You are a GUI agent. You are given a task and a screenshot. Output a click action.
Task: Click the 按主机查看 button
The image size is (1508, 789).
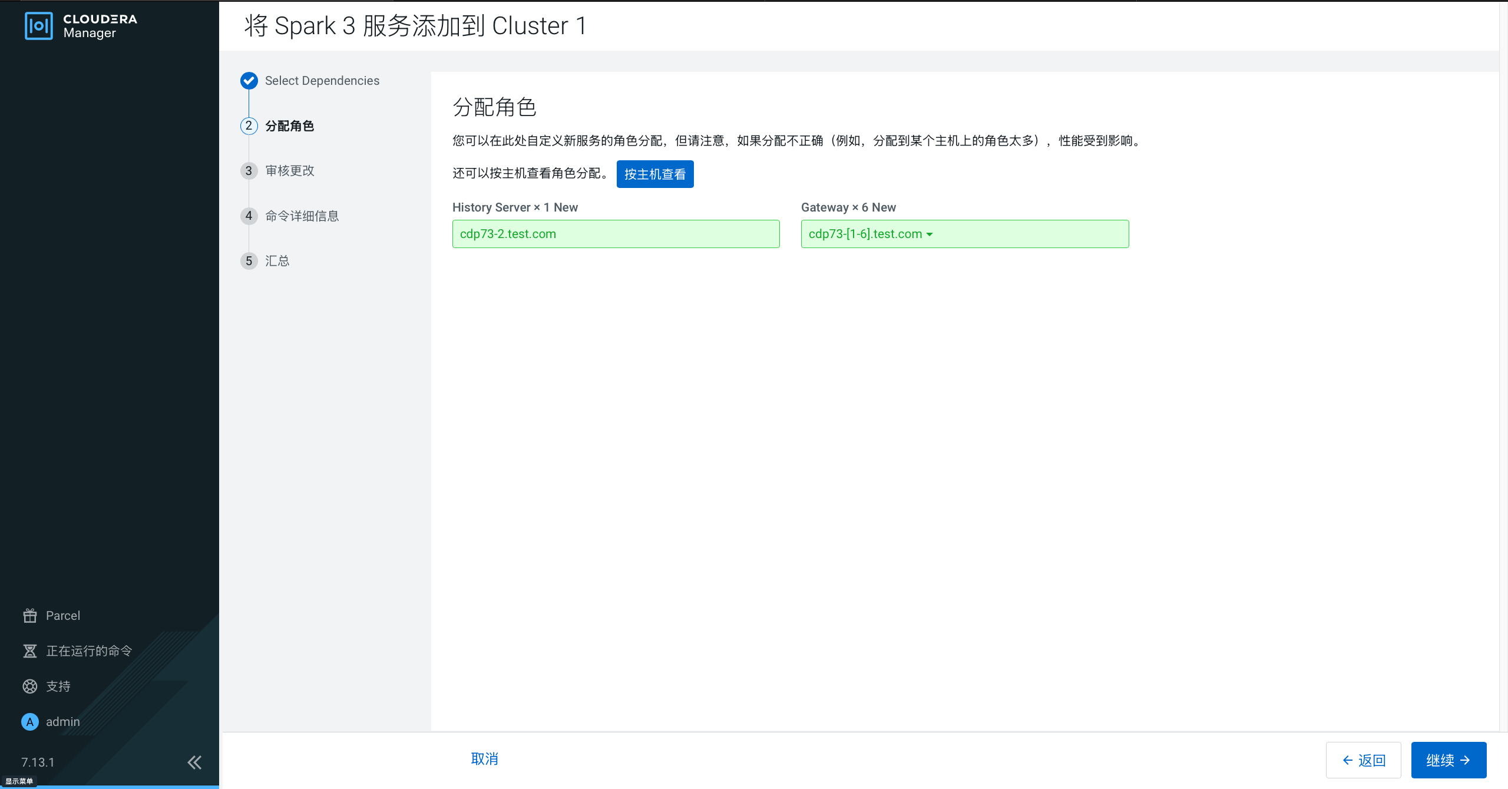coord(655,174)
